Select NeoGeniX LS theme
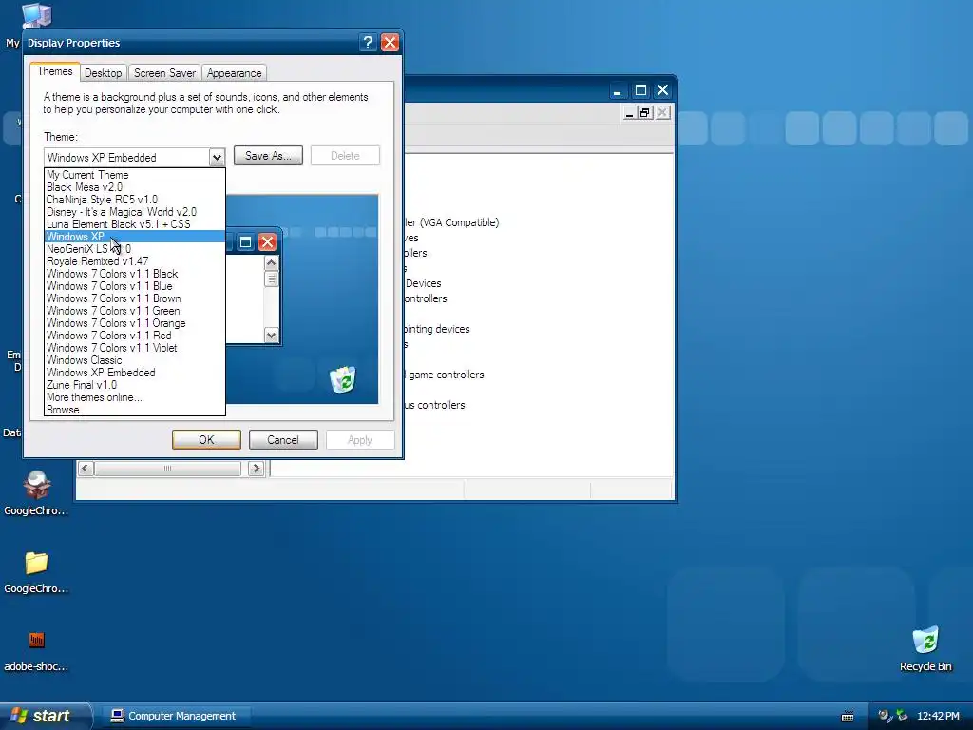 (135, 249)
